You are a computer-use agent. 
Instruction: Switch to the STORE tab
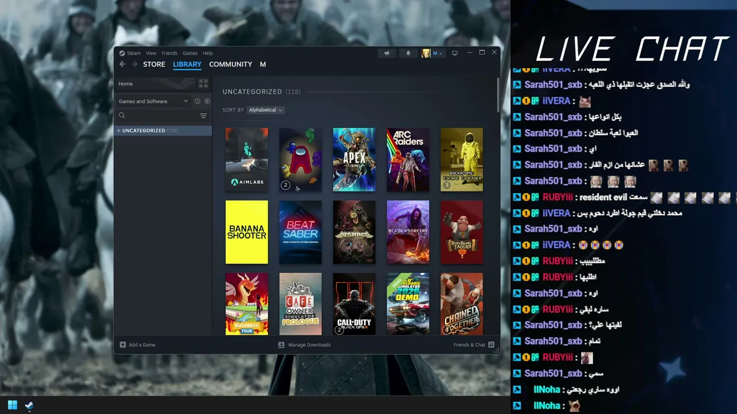154,64
